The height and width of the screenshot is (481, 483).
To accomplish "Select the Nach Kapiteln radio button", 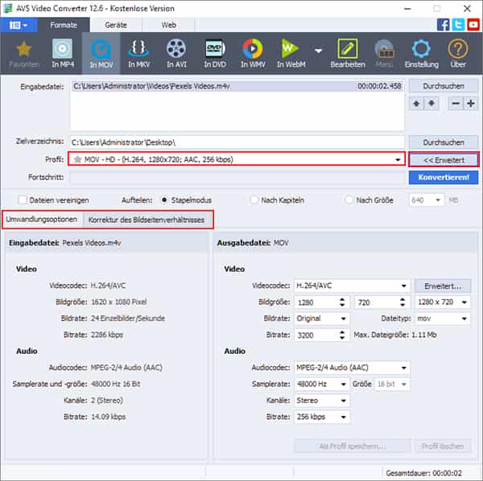I will 254,200.
